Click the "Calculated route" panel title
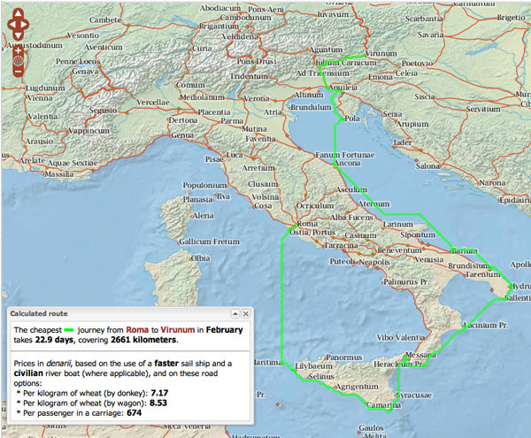This screenshot has width=531, height=438. 39,313
